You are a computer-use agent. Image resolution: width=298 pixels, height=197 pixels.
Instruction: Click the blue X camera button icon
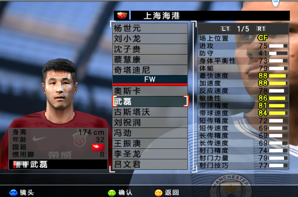[x=13, y=193]
